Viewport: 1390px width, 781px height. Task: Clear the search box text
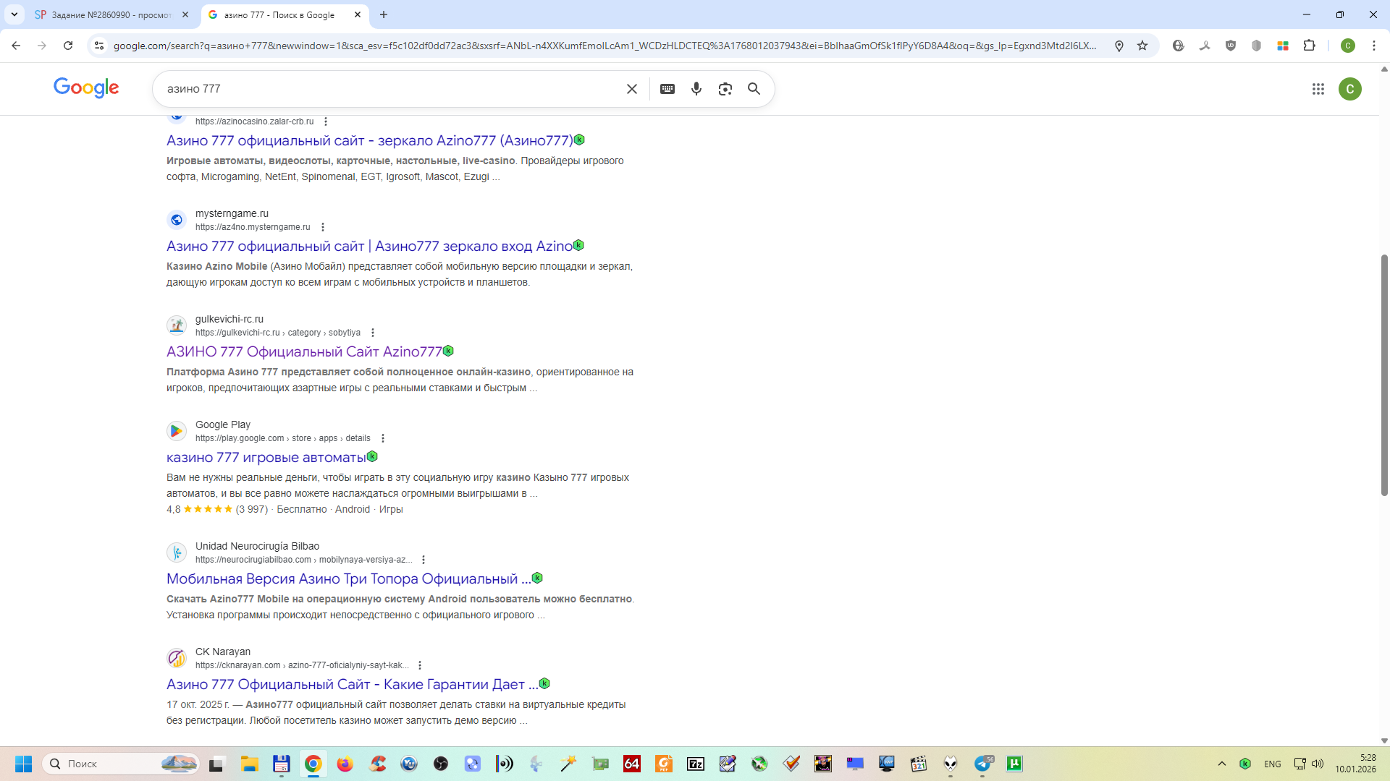tap(631, 89)
